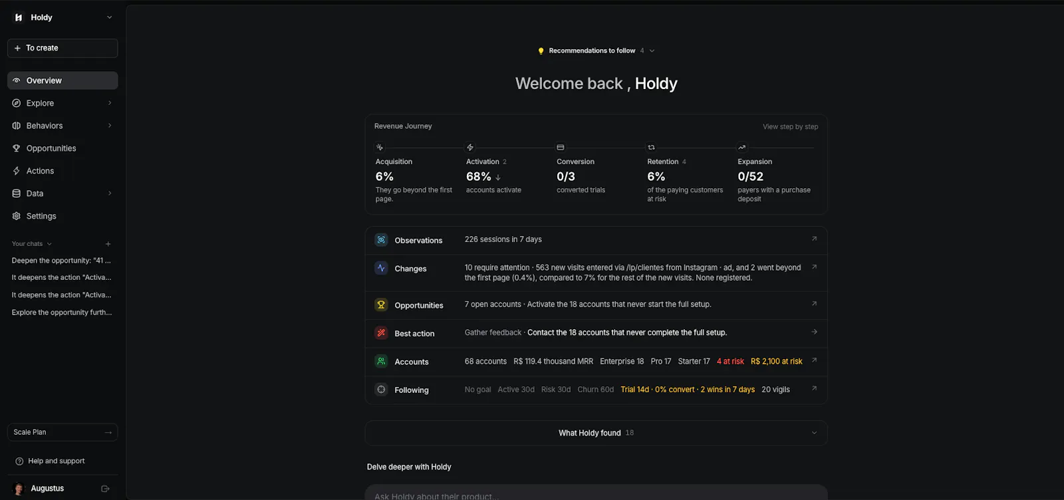Click the Best action red icon

click(381, 333)
